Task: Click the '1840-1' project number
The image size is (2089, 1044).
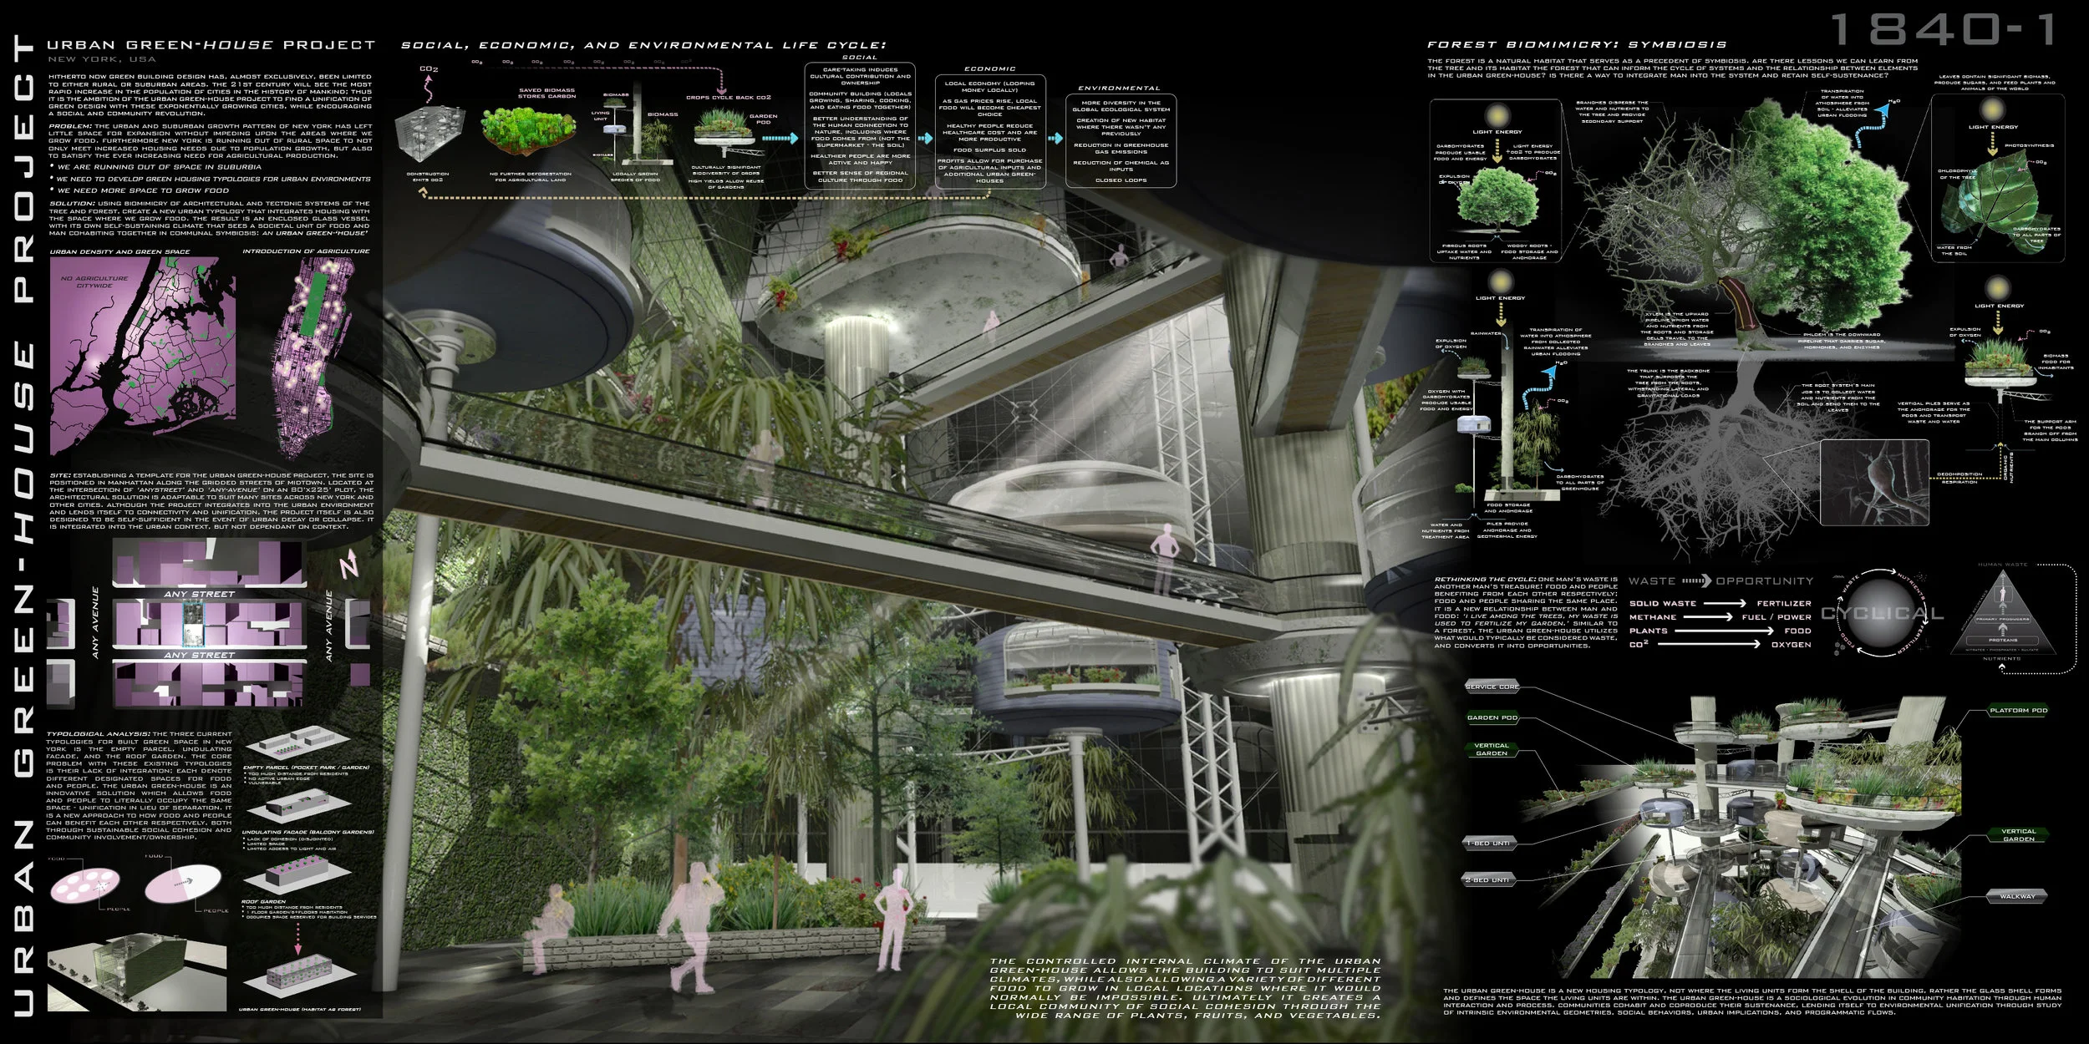Action: (x=1944, y=31)
